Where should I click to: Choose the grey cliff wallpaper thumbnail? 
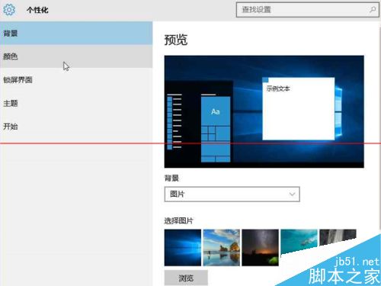(x=338, y=237)
